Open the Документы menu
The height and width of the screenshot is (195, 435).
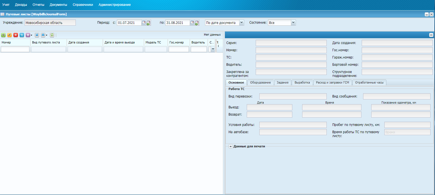(x=58, y=5)
